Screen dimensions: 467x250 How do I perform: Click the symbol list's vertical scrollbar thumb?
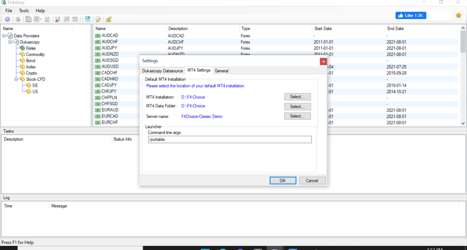click(x=463, y=42)
